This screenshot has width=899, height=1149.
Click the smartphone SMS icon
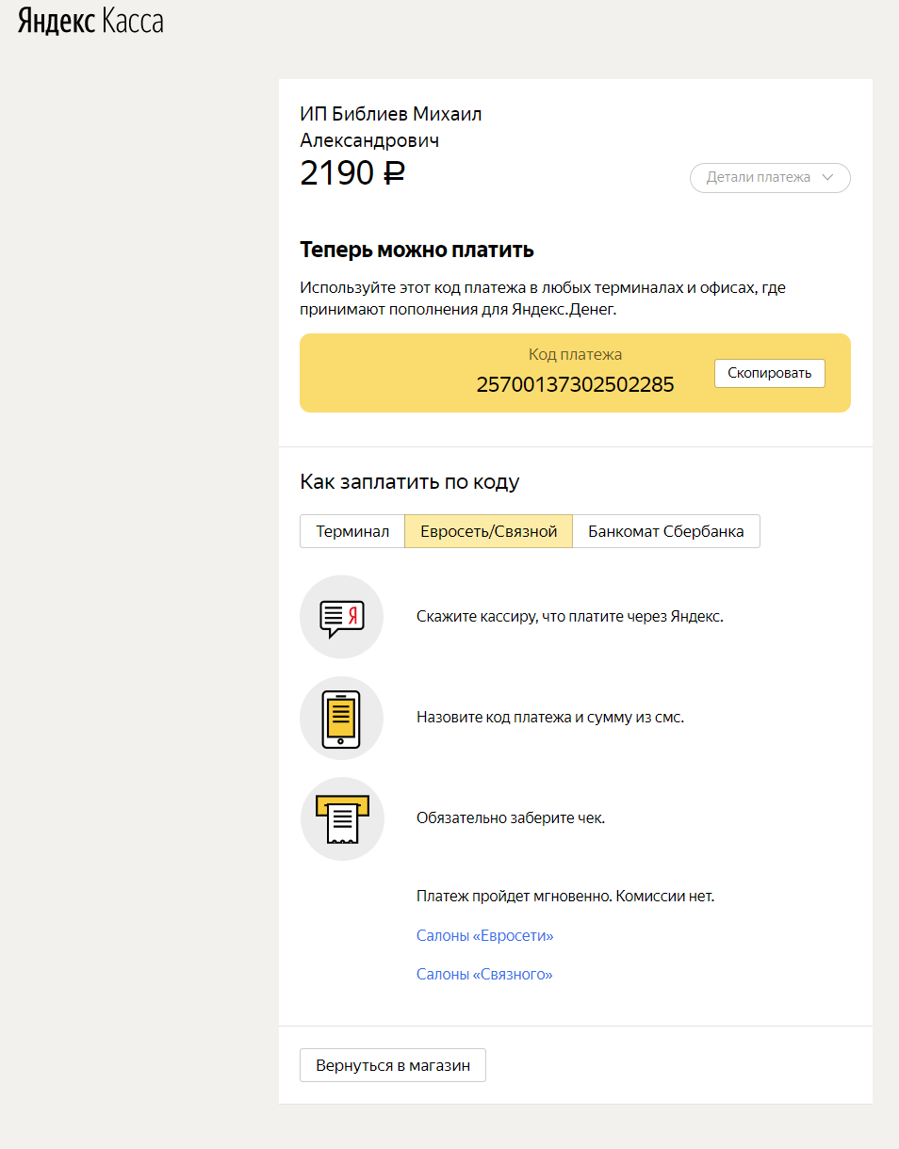(x=341, y=718)
